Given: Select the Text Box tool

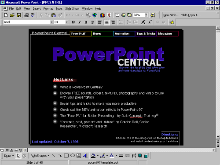Looking at the screenshot, I should point(79,156).
